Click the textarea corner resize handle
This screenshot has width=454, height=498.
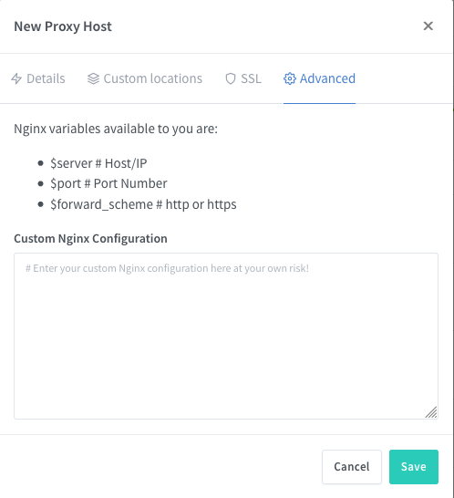coord(431,412)
